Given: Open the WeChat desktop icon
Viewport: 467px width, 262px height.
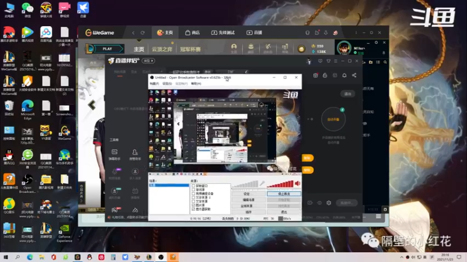Looking at the screenshot, I should point(27,9).
